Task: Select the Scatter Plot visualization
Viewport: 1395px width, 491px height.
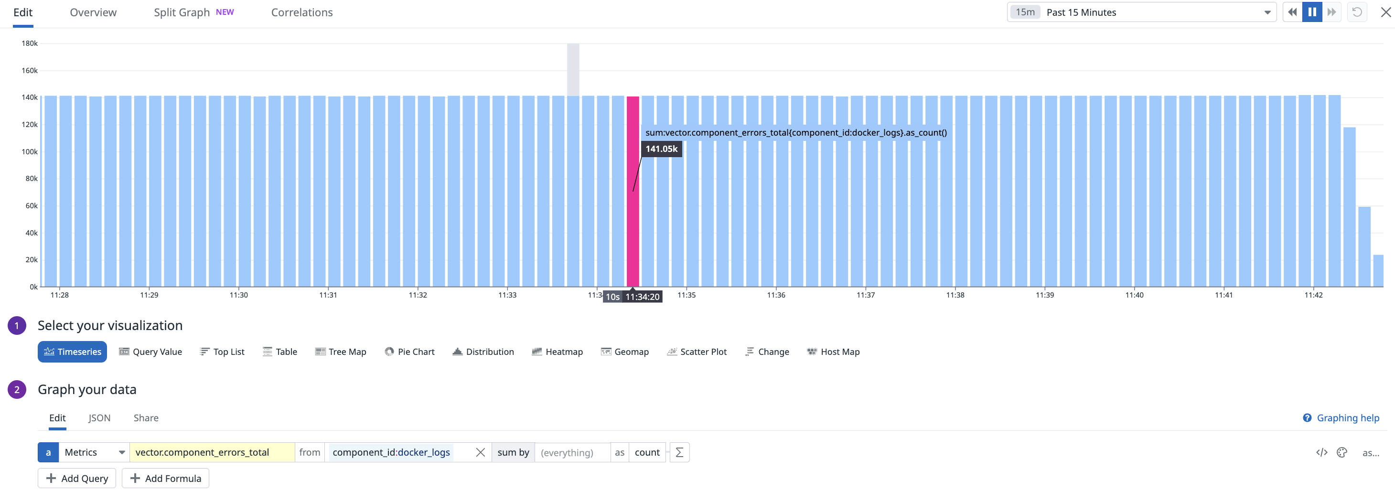Action: tap(697, 352)
